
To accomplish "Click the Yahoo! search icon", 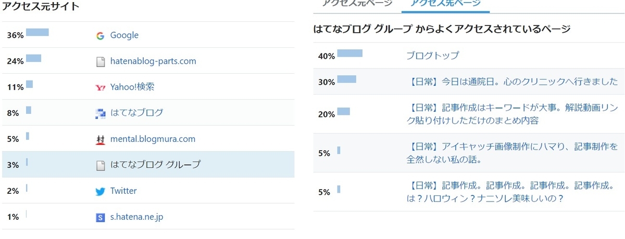I will tap(101, 88).
